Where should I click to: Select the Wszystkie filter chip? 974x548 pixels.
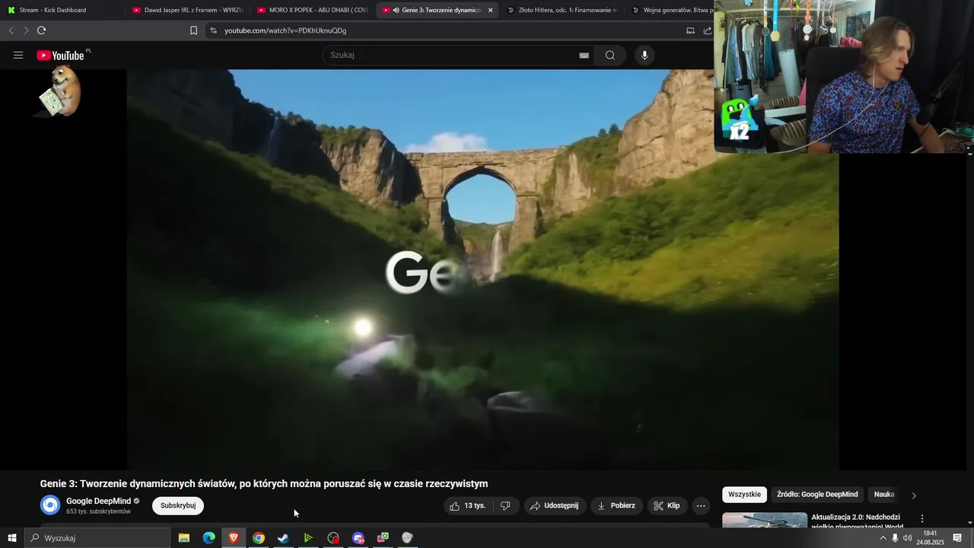pos(744,494)
